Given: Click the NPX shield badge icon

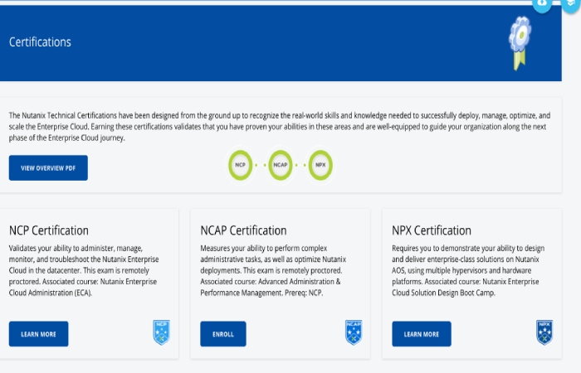Looking at the screenshot, I should tap(544, 332).
